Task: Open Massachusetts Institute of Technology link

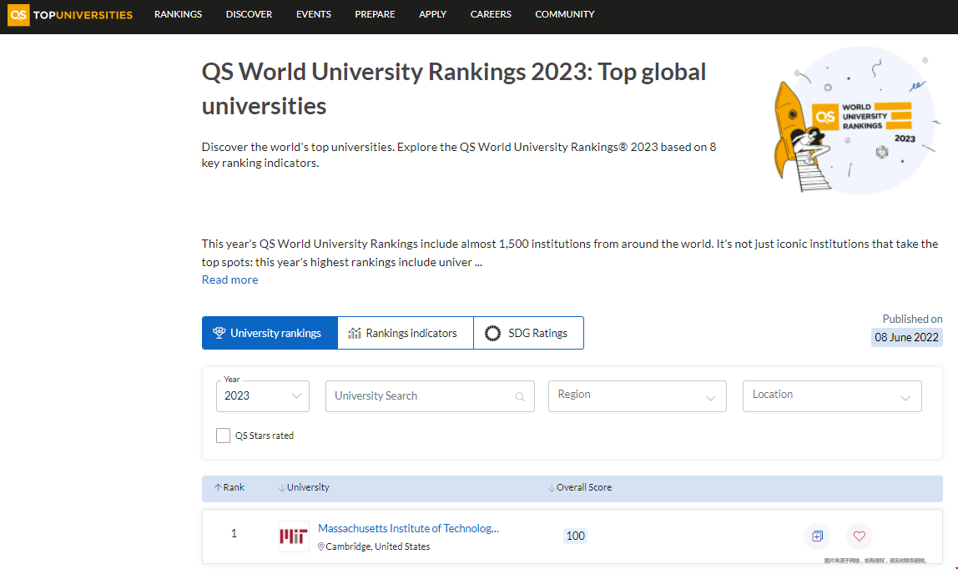Action: [x=408, y=528]
